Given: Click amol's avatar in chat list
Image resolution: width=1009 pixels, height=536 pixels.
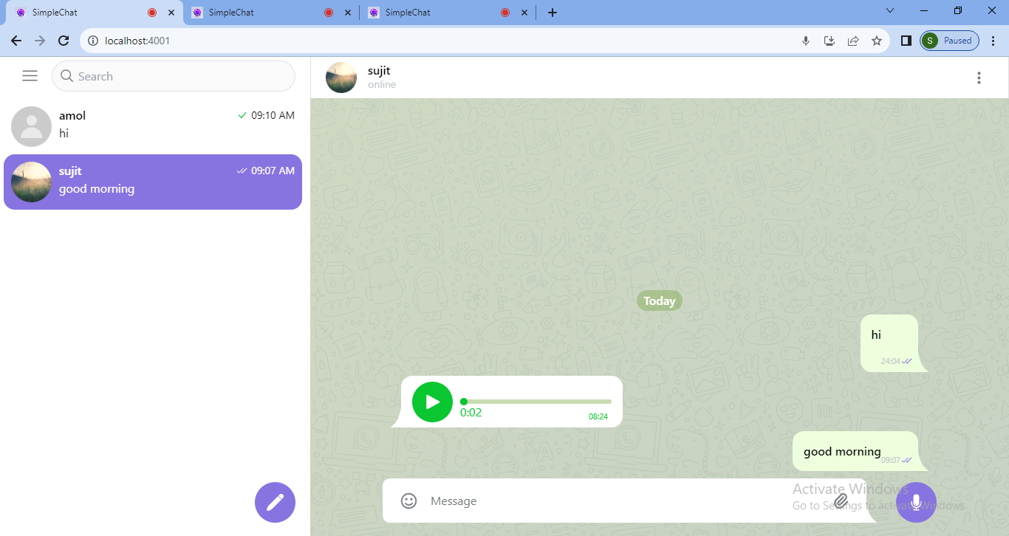Looking at the screenshot, I should [x=31, y=126].
